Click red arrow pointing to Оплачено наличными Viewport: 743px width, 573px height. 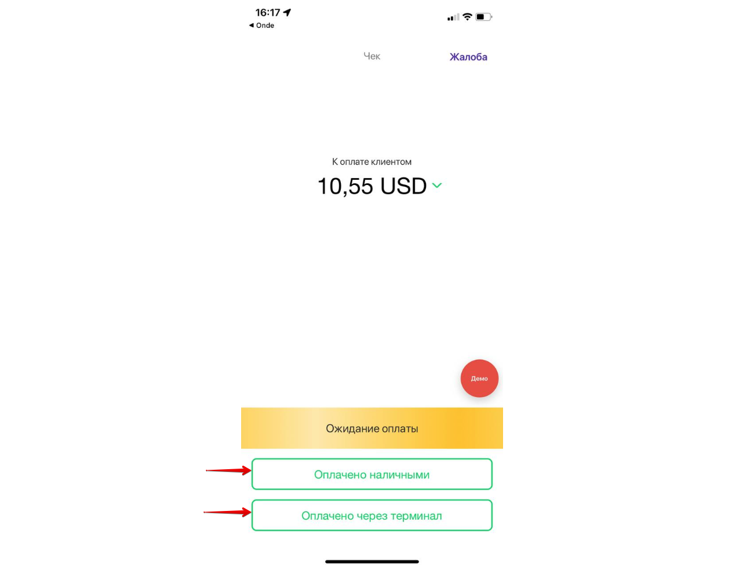tap(228, 470)
